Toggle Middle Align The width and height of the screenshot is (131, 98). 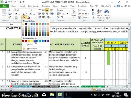pos(43,10)
